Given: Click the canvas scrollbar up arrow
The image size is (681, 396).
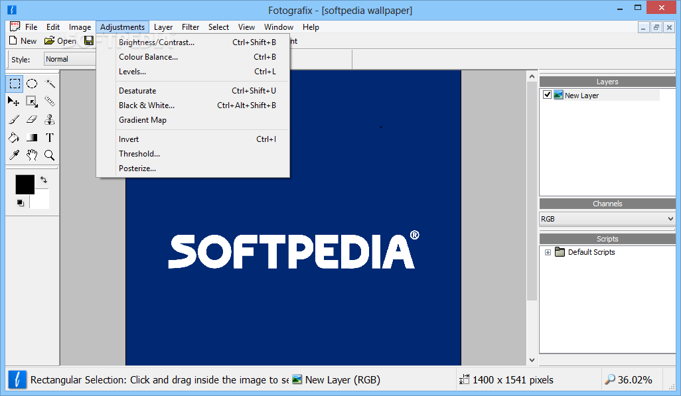Looking at the screenshot, I should tap(532, 76).
